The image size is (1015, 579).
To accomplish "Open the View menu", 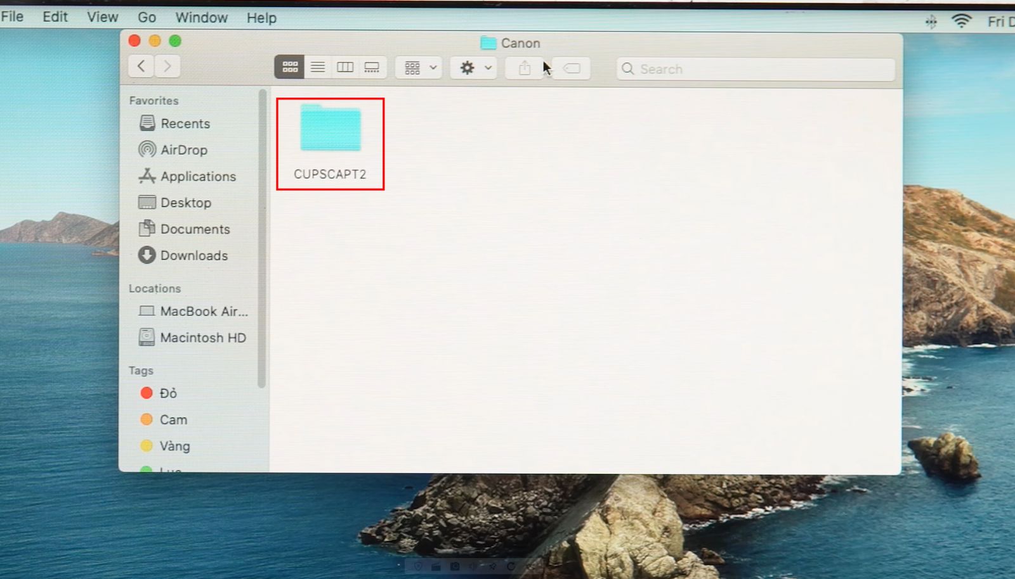I will click(x=102, y=17).
